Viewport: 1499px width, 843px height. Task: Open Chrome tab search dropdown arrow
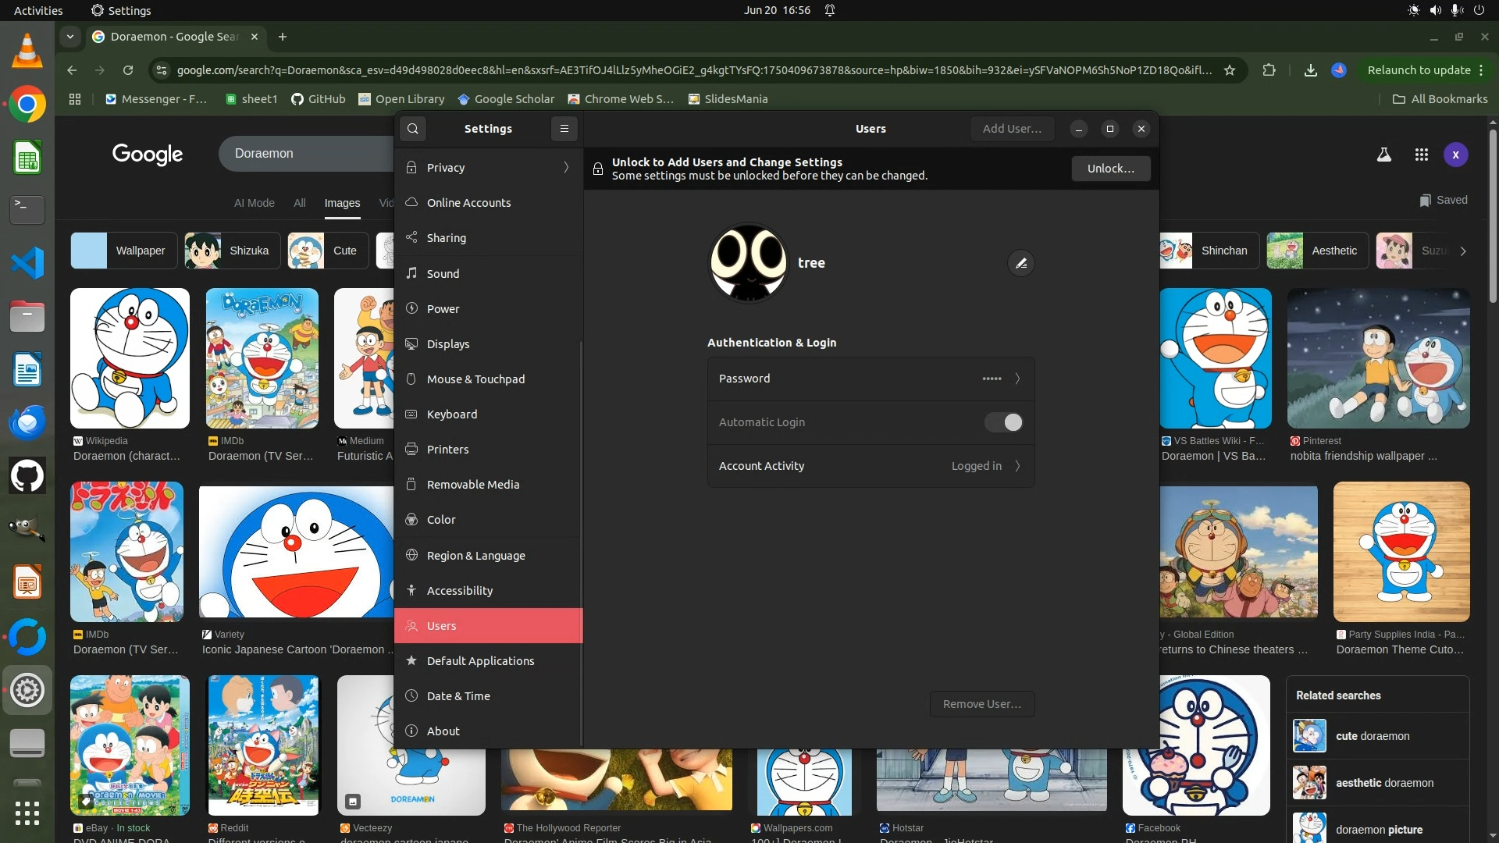[70, 37]
